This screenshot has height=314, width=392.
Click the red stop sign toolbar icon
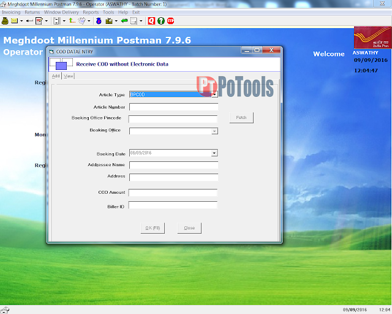tap(170, 21)
